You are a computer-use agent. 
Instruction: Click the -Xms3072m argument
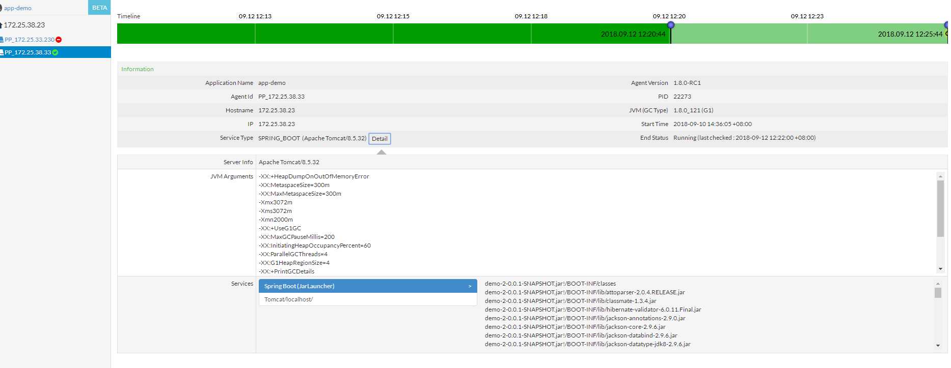[x=275, y=211]
